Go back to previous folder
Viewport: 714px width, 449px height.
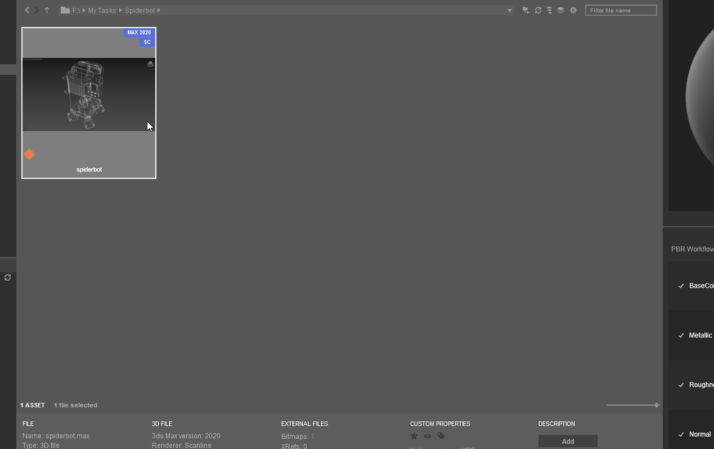(x=26, y=10)
